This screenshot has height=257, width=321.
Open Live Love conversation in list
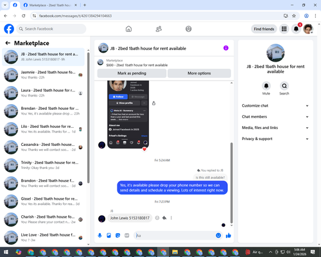pos(43,237)
